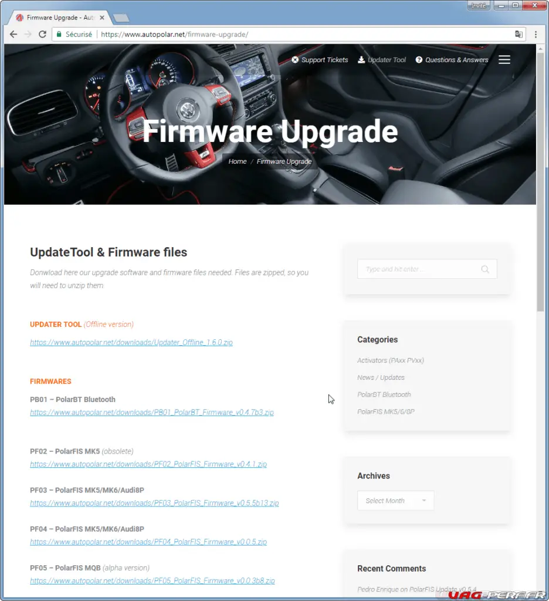Download PF05 PolarFIS Firmware v0.0.3b8 zip
The height and width of the screenshot is (601, 549).
[152, 580]
